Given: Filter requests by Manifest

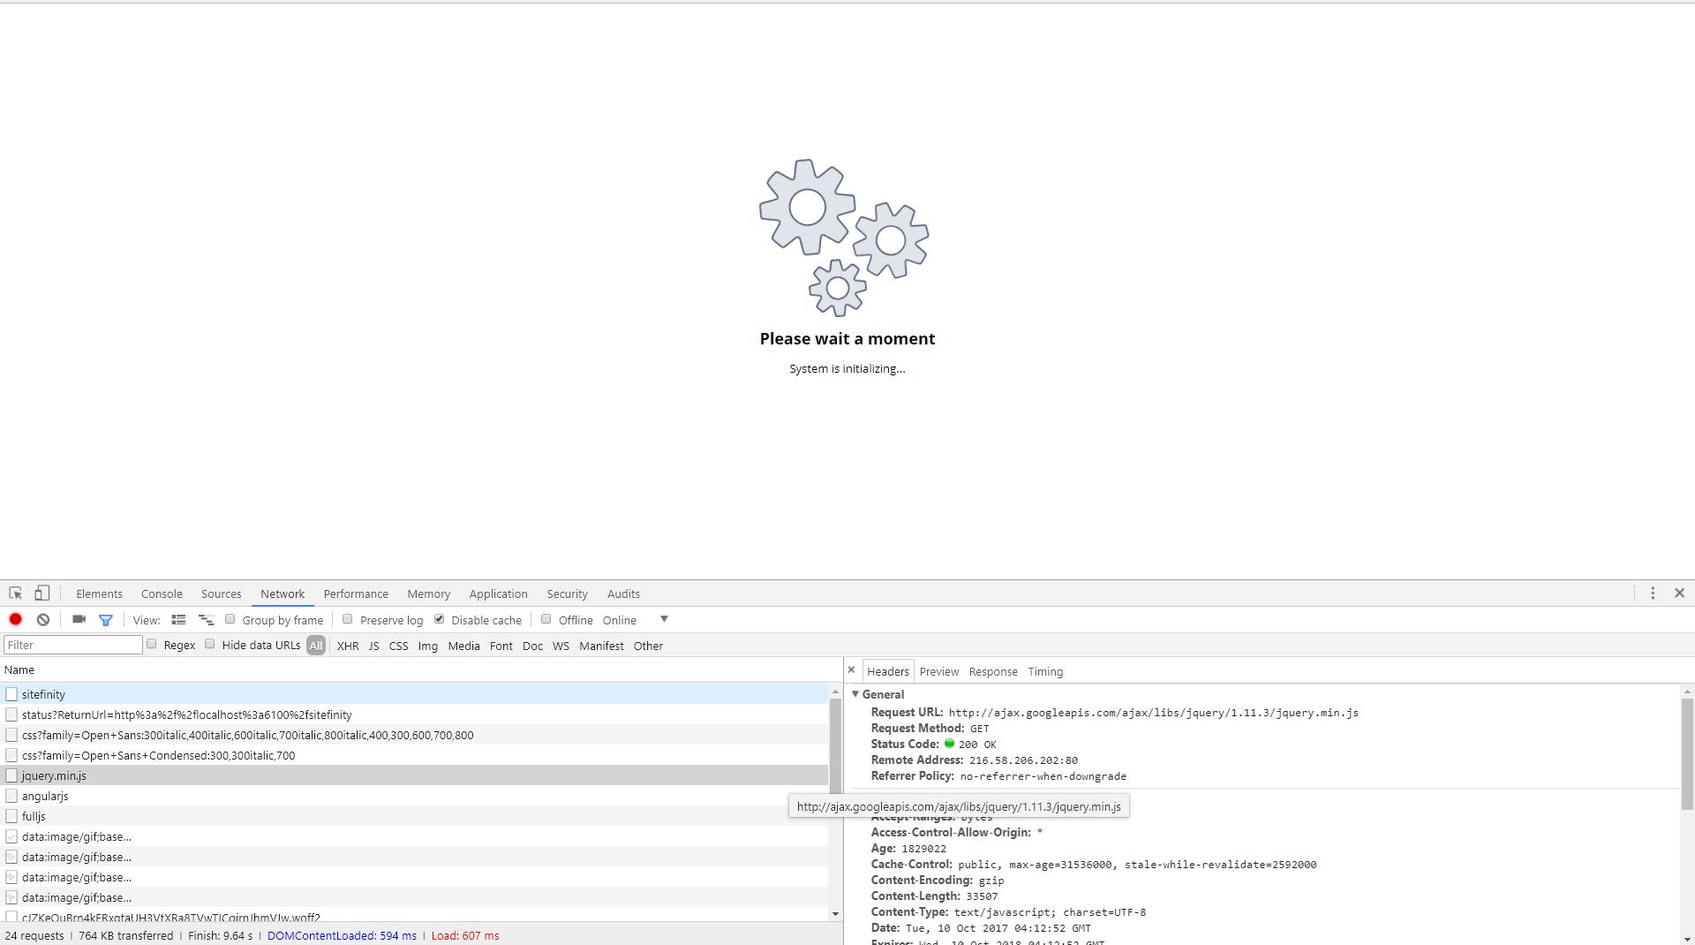Looking at the screenshot, I should [601, 646].
